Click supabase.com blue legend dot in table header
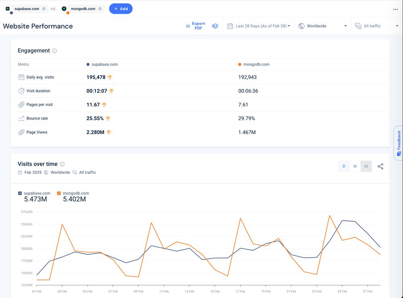 [x=88, y=65]
